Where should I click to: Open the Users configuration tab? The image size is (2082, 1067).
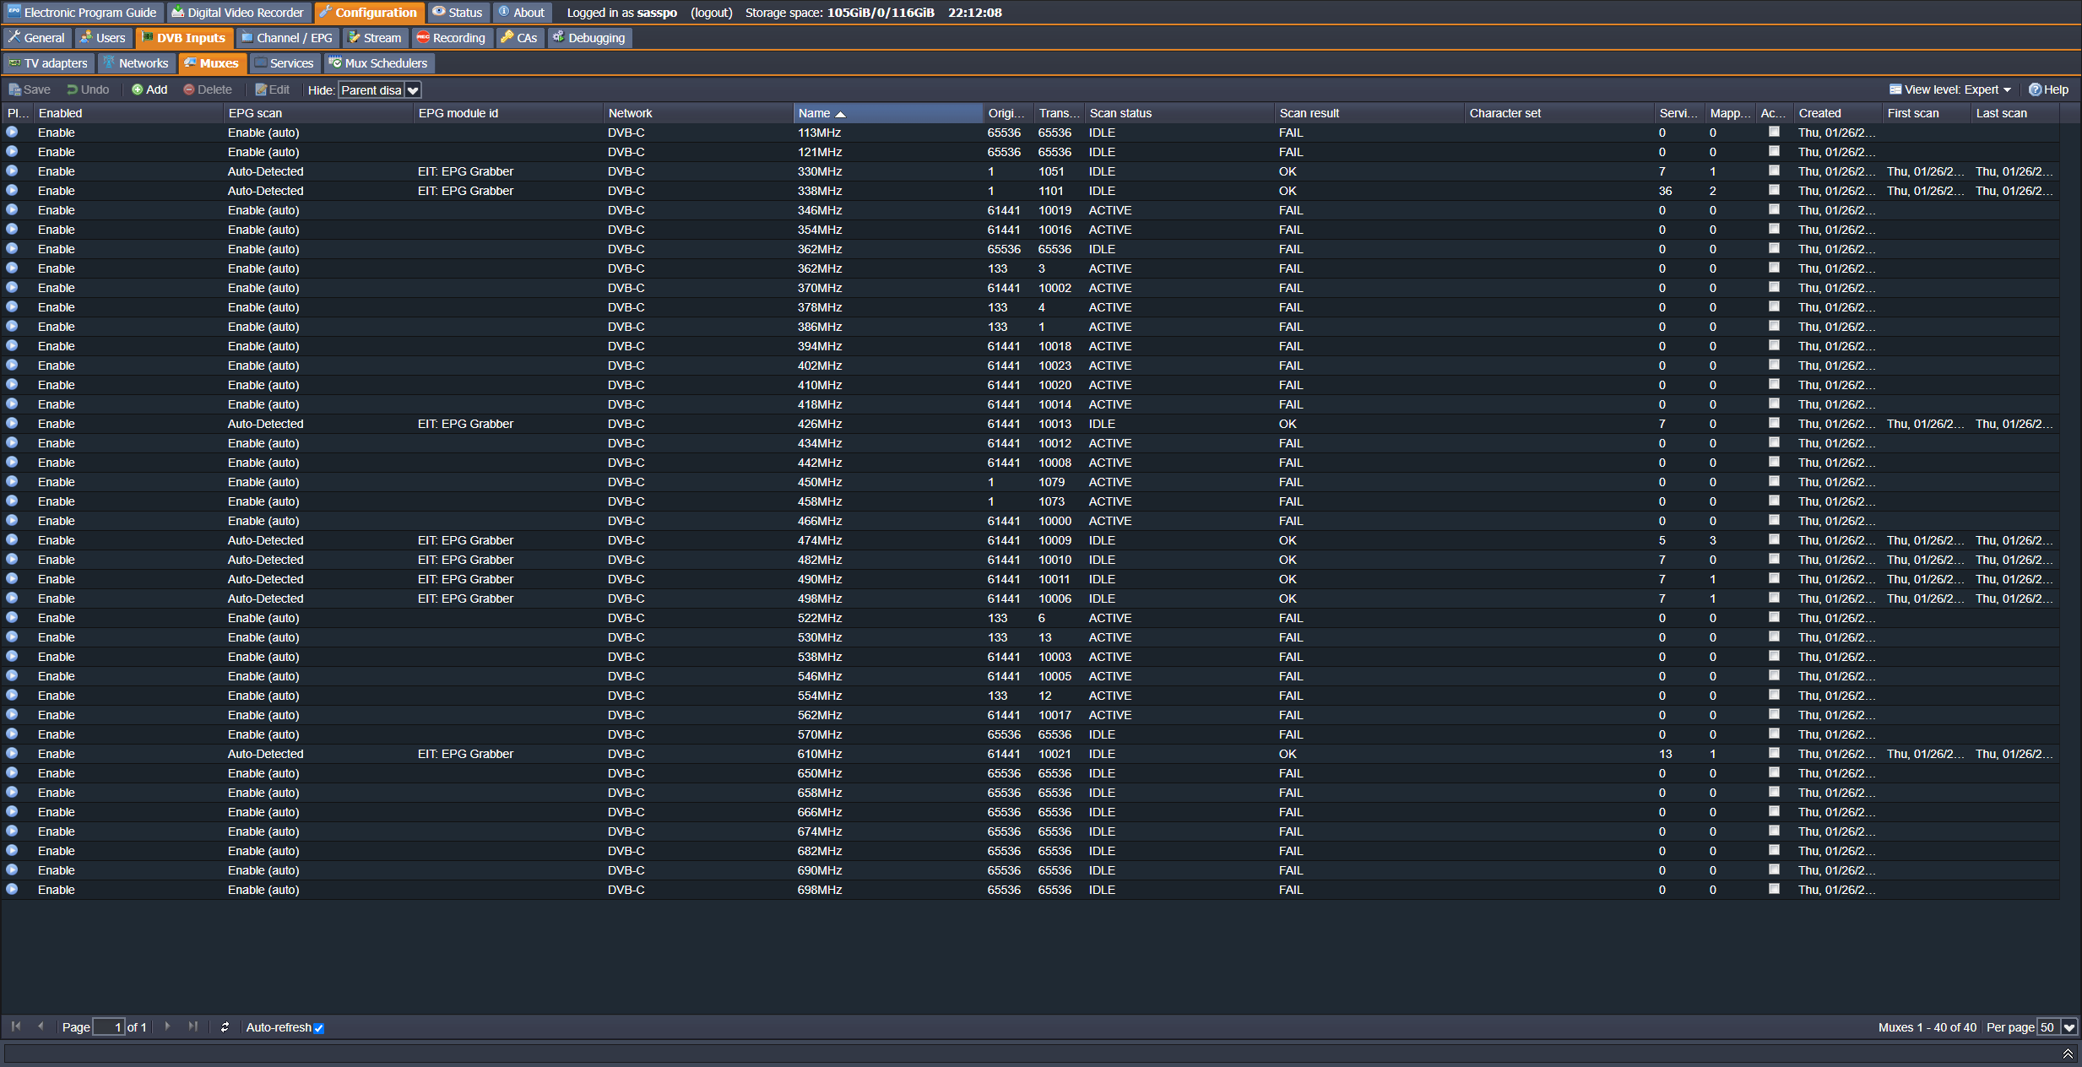(x=103, y=38)
